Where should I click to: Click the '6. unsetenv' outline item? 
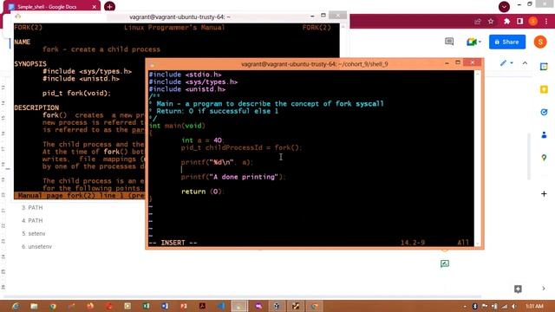[36, 246]
